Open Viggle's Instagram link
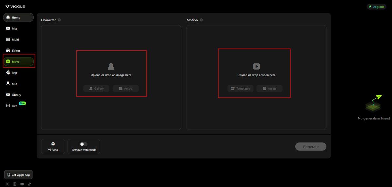 pyautogui.click(x=15, y=184)
